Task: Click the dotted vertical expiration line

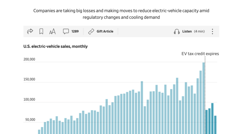Action: click(x=205, y=93)
